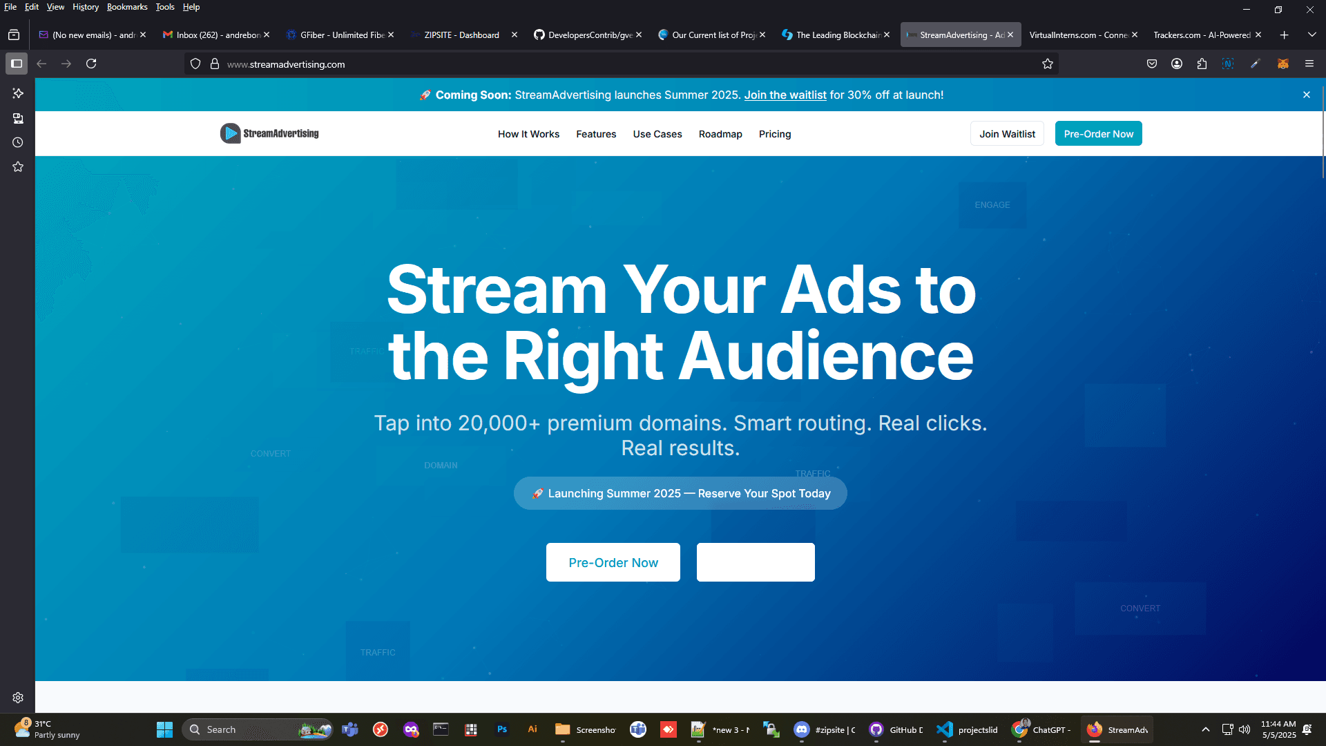1326x746 pixels.
Task: Click the page vertical scrollbar
Action: [x=1323, y=131]
